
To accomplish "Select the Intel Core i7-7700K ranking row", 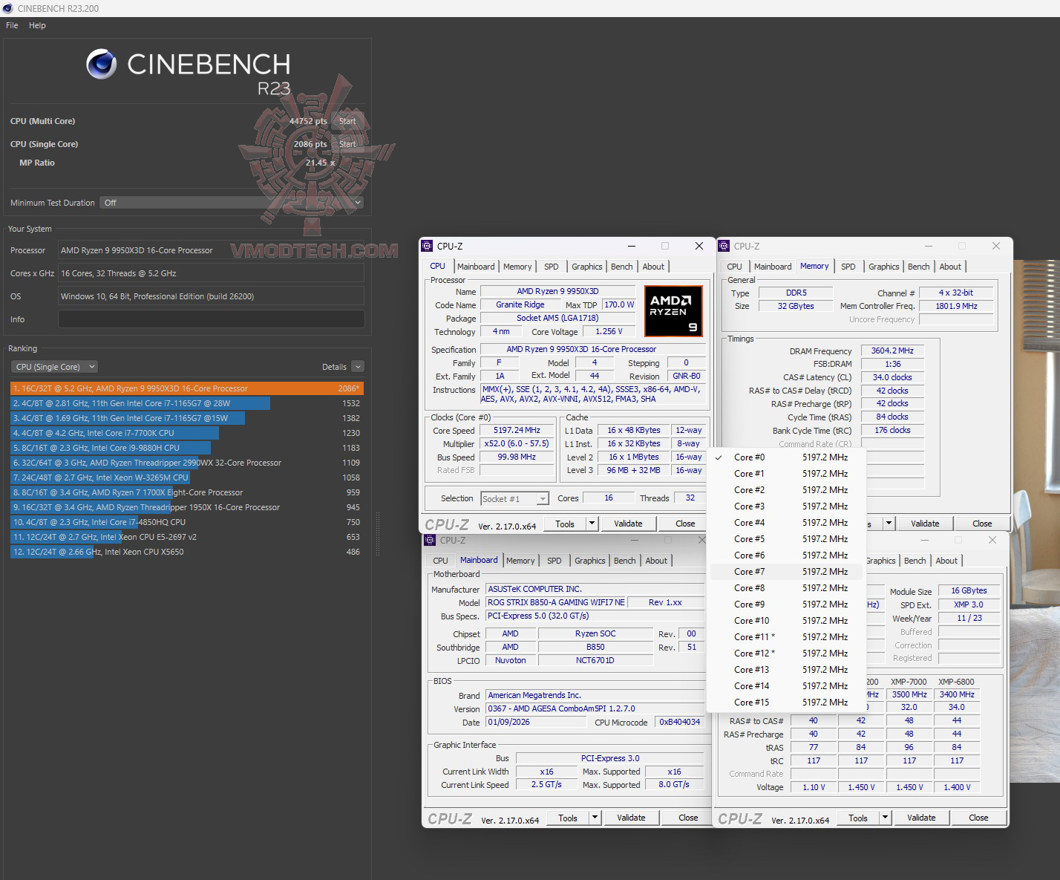I will [x=187, y=433].
